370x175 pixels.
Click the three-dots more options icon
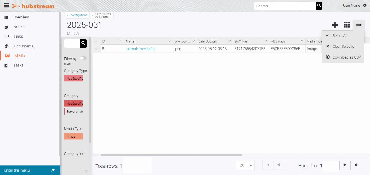coord(359,25)
